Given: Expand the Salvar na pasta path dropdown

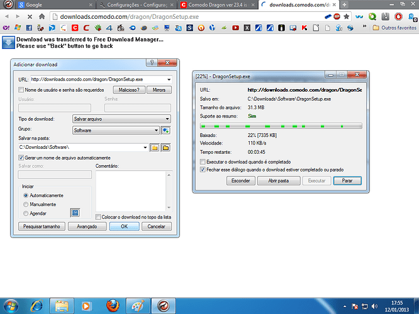Looking at the screenshot, I should pyautogui.click(x=145, y=147).
